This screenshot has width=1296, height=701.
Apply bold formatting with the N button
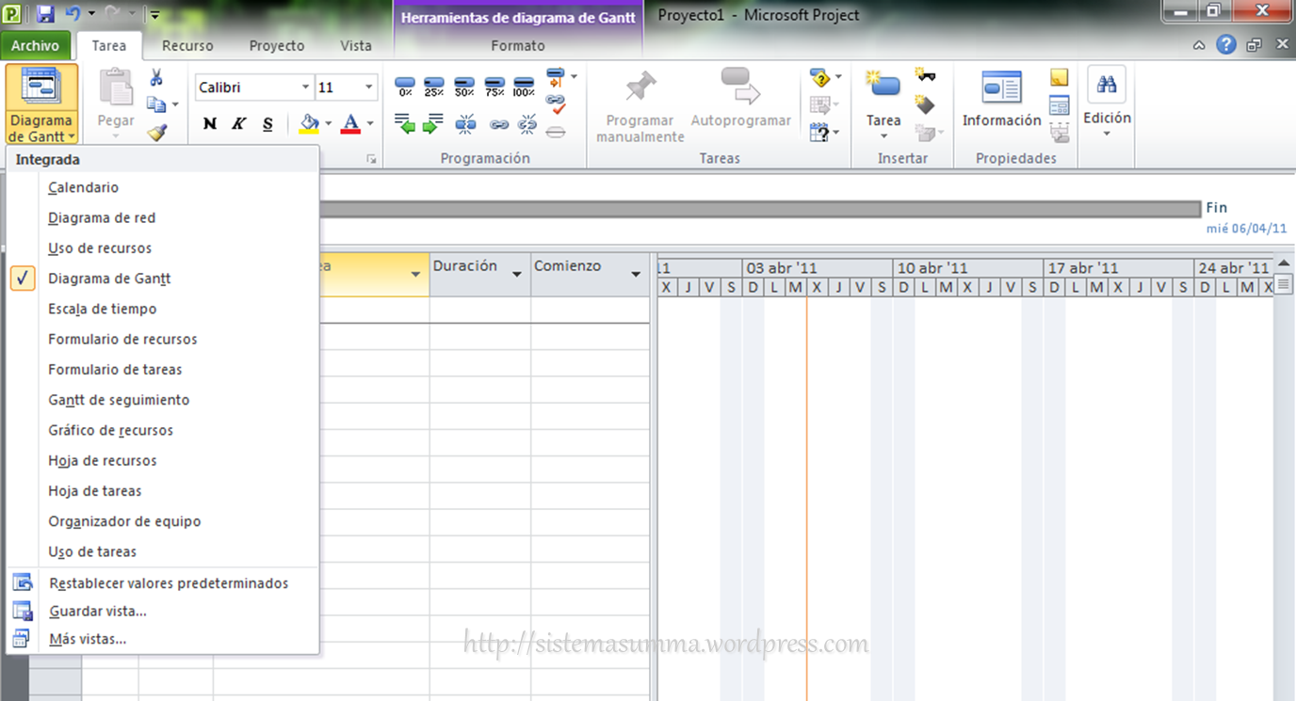(x=209, y=123)
